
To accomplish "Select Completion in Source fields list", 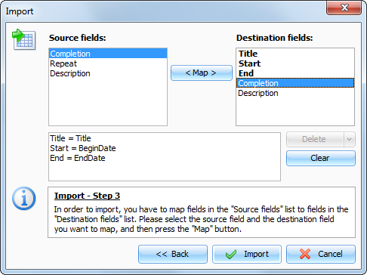I will (x=108, y=54).
